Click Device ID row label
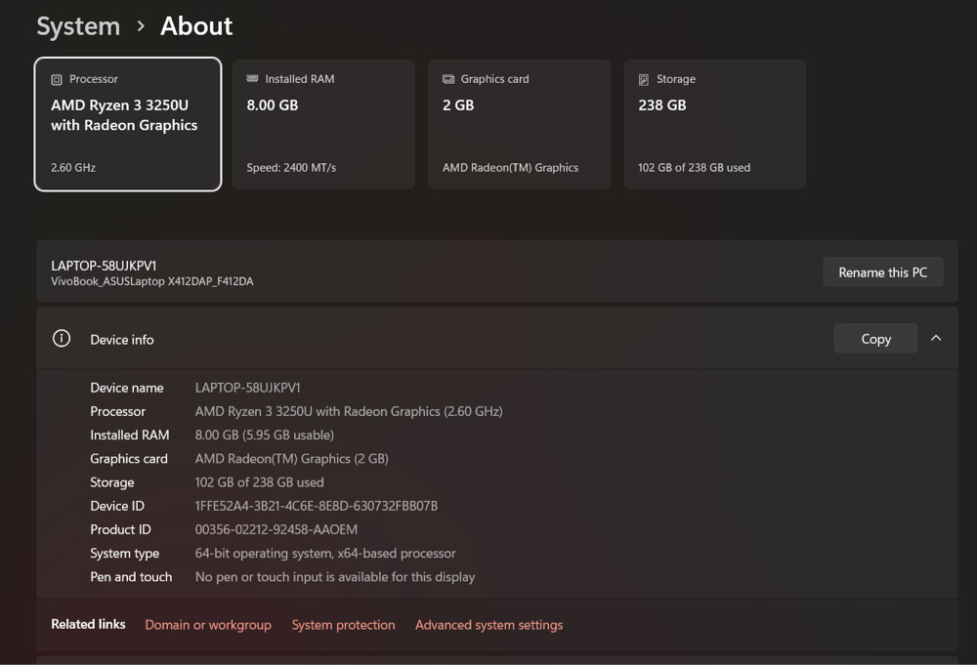This screenshot has height=665, width=977. (117, 506)
